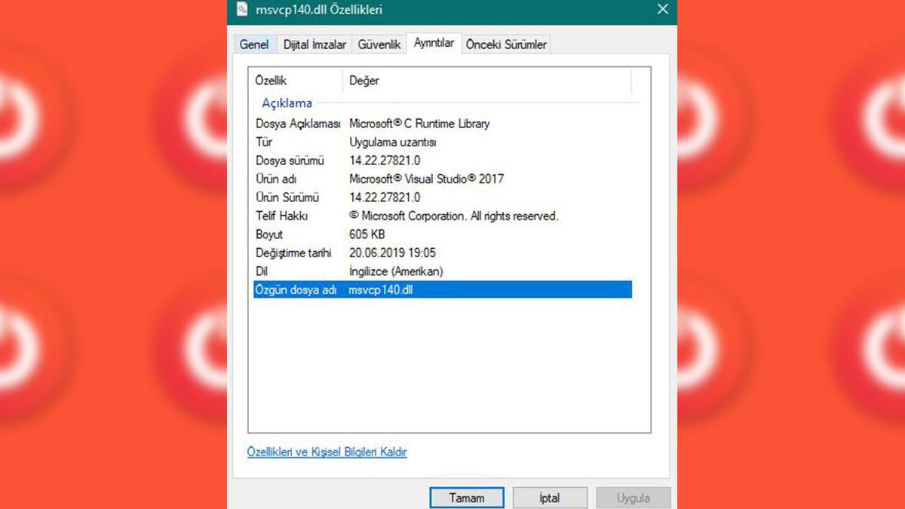Viewport: 905px width, 509px height.
Task: Select the Telif Hakkı property row
Action: [377, 216]
